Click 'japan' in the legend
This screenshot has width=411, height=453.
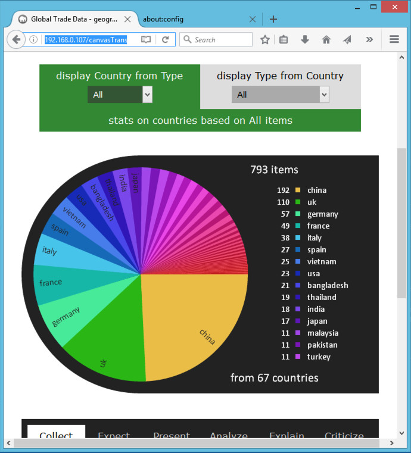tap(317, 321)
